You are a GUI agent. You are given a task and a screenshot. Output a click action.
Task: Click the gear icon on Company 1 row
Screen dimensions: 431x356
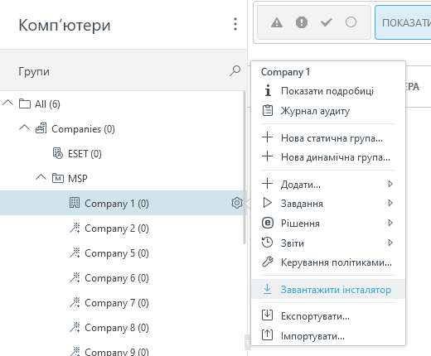click(237, 203)
